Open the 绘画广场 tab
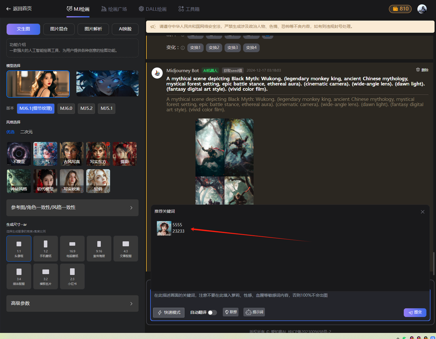This screenshot has width=436, height=339. (114, 9)
